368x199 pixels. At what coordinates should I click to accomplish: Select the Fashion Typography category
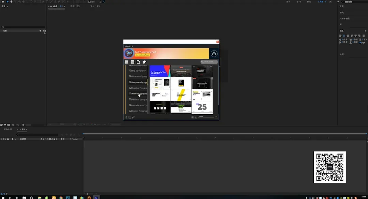pyautogui.click(x=138, y=93)
